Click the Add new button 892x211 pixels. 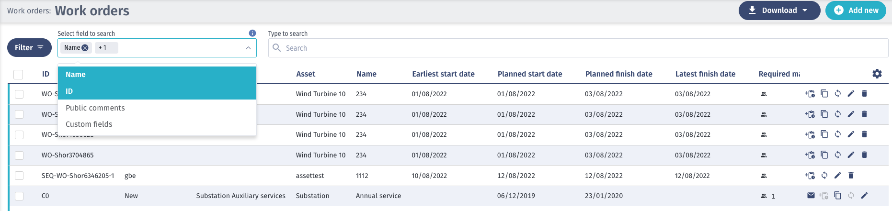click(x=856, y=11)
